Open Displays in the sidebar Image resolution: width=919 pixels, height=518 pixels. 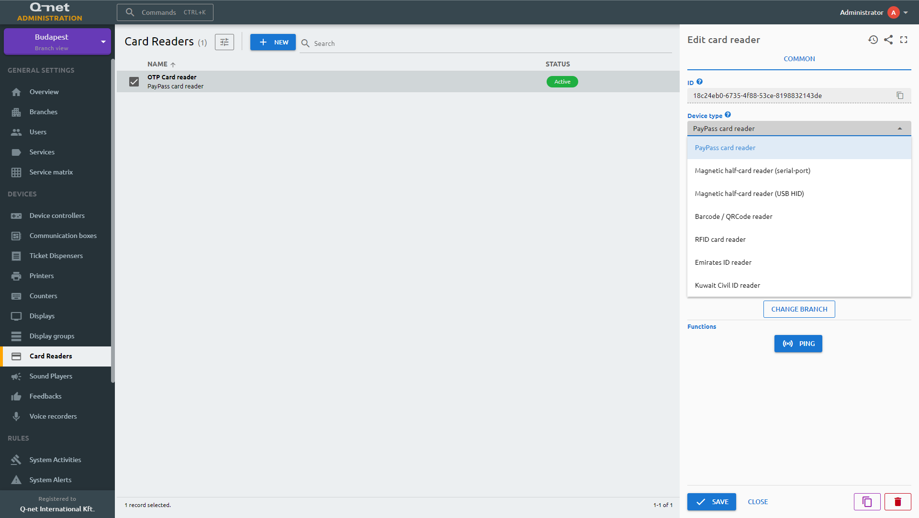coord(56,316)
